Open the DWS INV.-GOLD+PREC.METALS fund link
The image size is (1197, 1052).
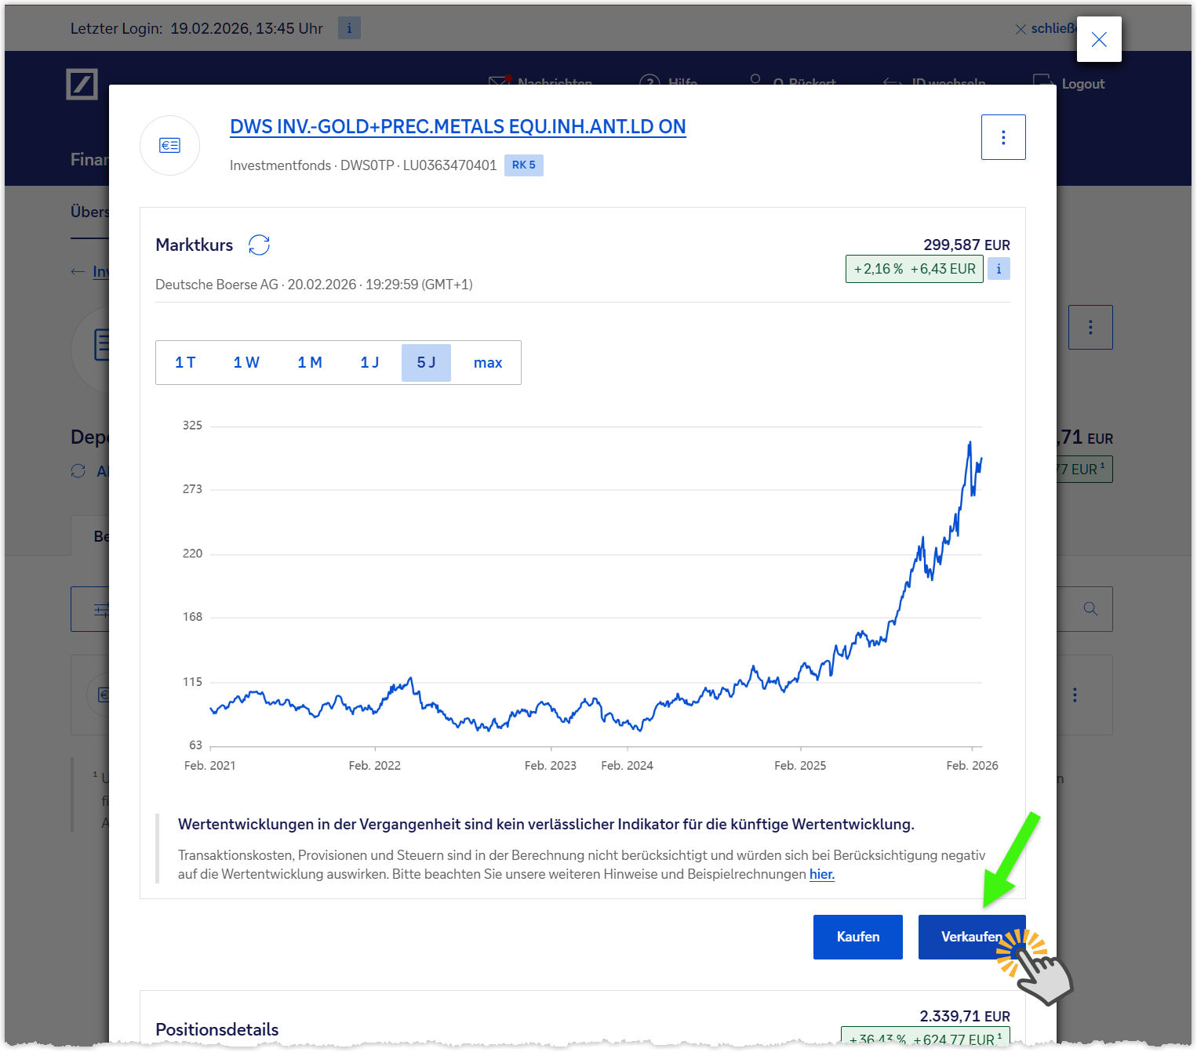coord(457,127)
